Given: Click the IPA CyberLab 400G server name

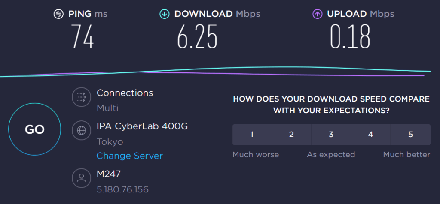Looking at the screenshot, I should point(142,126).
